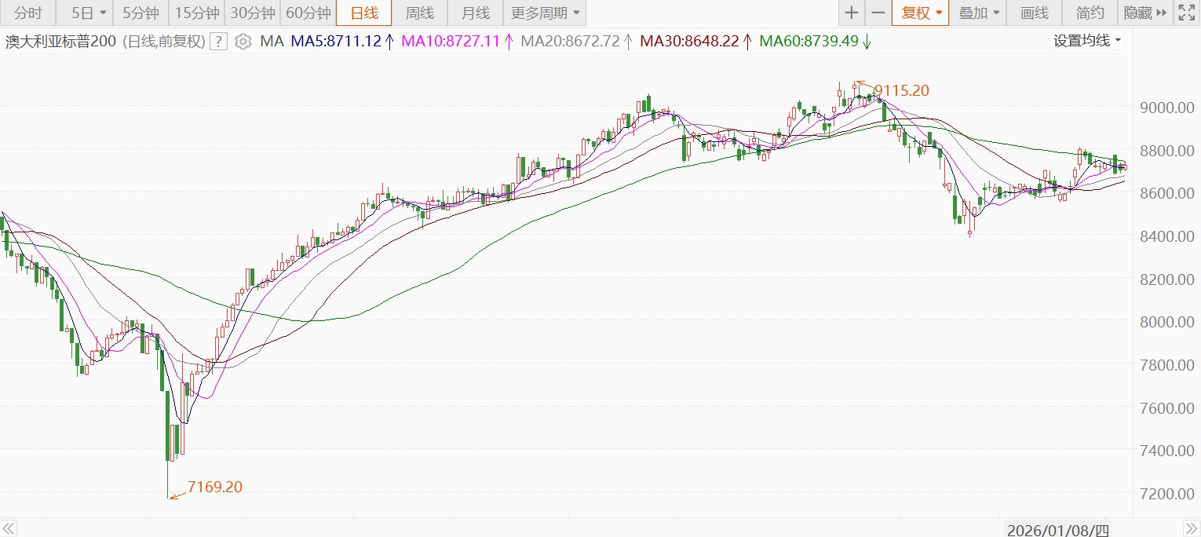This screenshot has width=1201, height=537.
Task: Select the 60分钟 period button
Action: [307, 13]
